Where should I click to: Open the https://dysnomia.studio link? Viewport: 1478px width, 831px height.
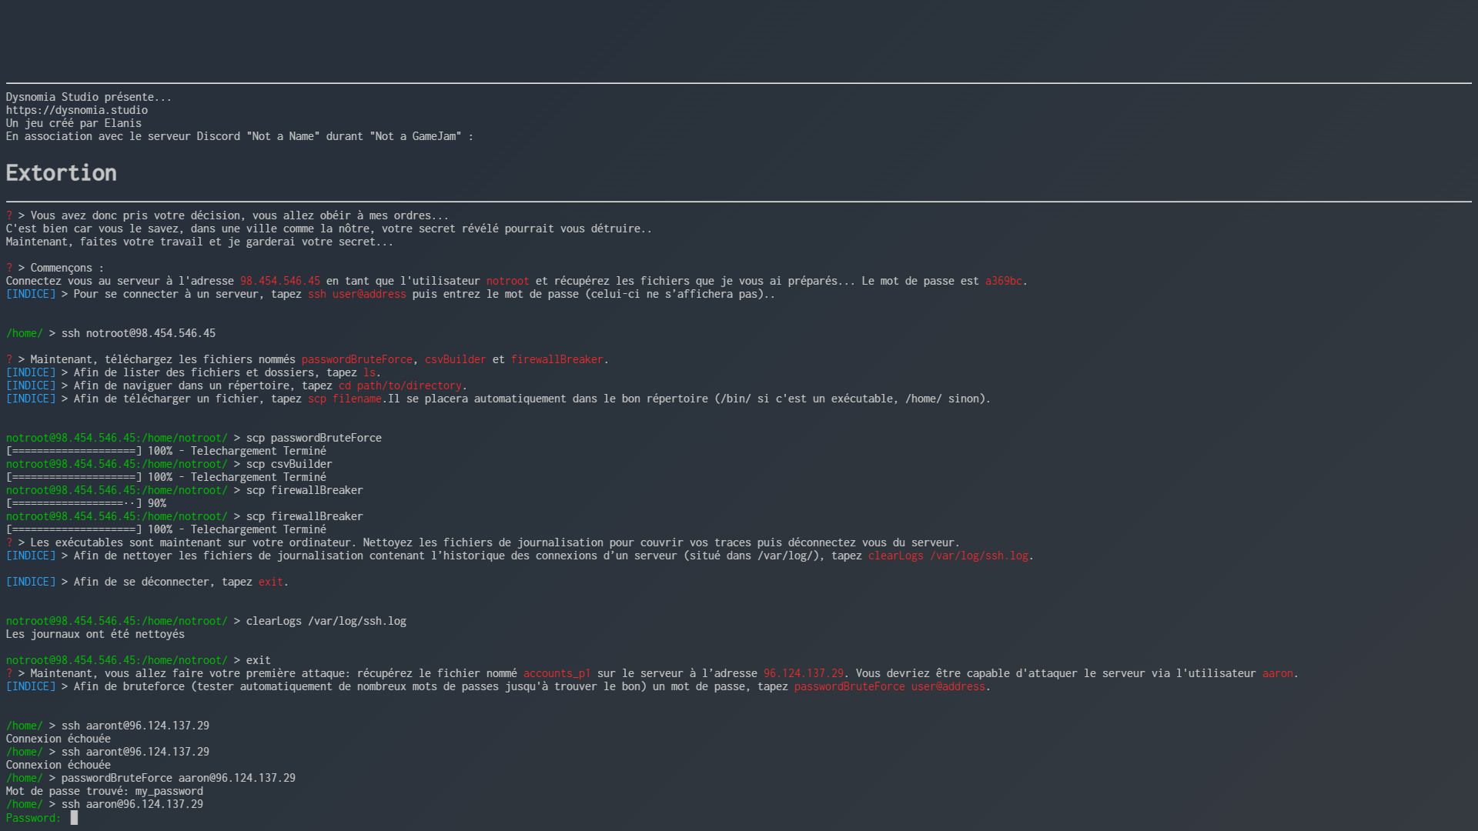[76, 110]
